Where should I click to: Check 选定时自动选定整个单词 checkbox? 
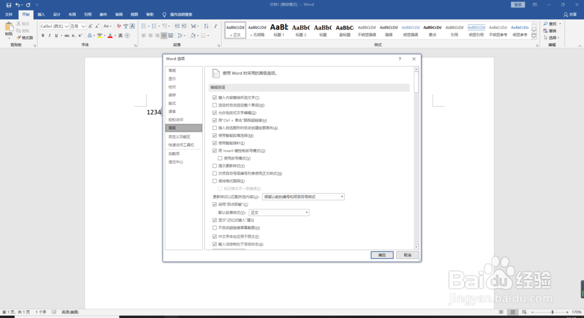[214, 105]
